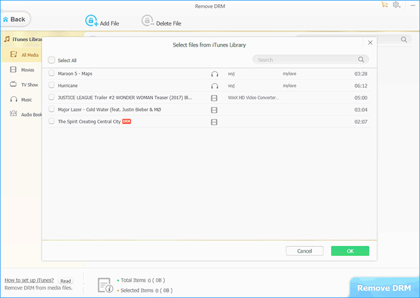
Task: Open the shopping cart icon
Action: click(x=385, y=5)
